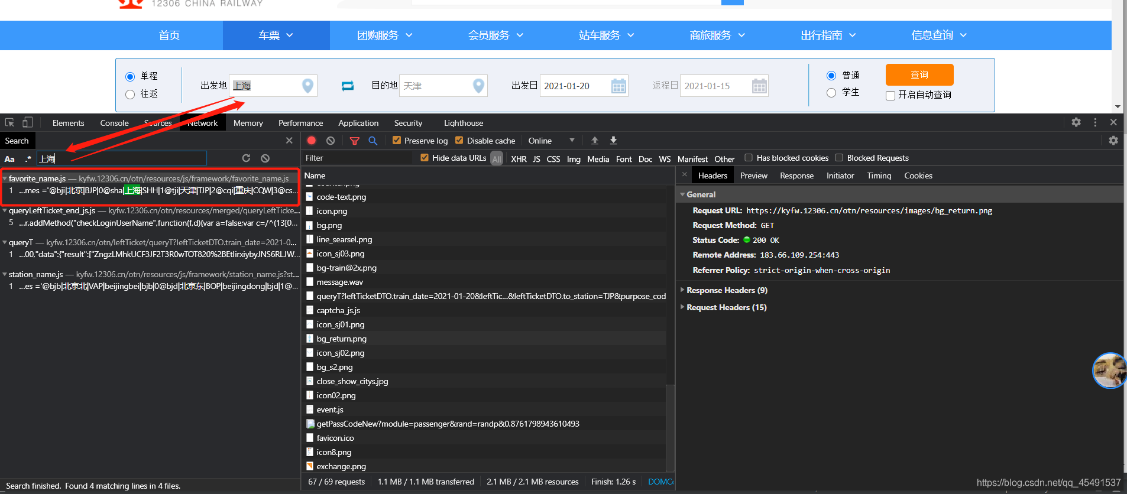Screen dimensions: 1127x494
Task: Go to 首页 home link
Action: click(169, 35)
